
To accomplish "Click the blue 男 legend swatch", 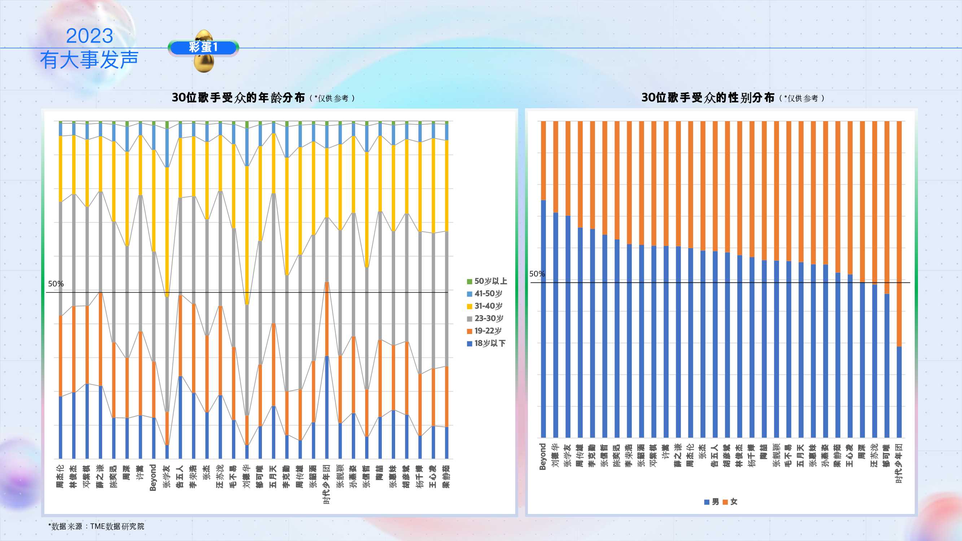I will [x=707, y=502].
